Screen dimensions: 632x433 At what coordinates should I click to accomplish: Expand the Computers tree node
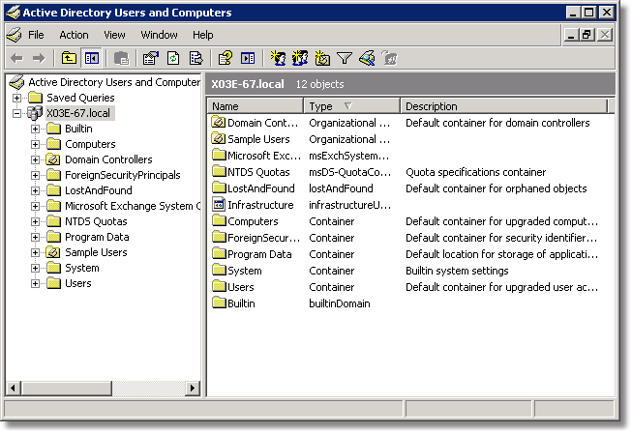(36, 144)
